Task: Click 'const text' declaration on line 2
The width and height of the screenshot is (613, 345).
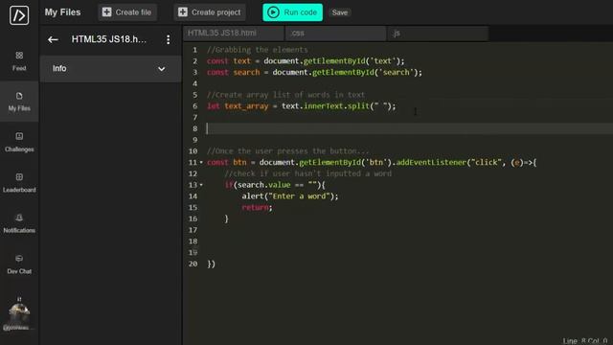Action: pos(228,61)
